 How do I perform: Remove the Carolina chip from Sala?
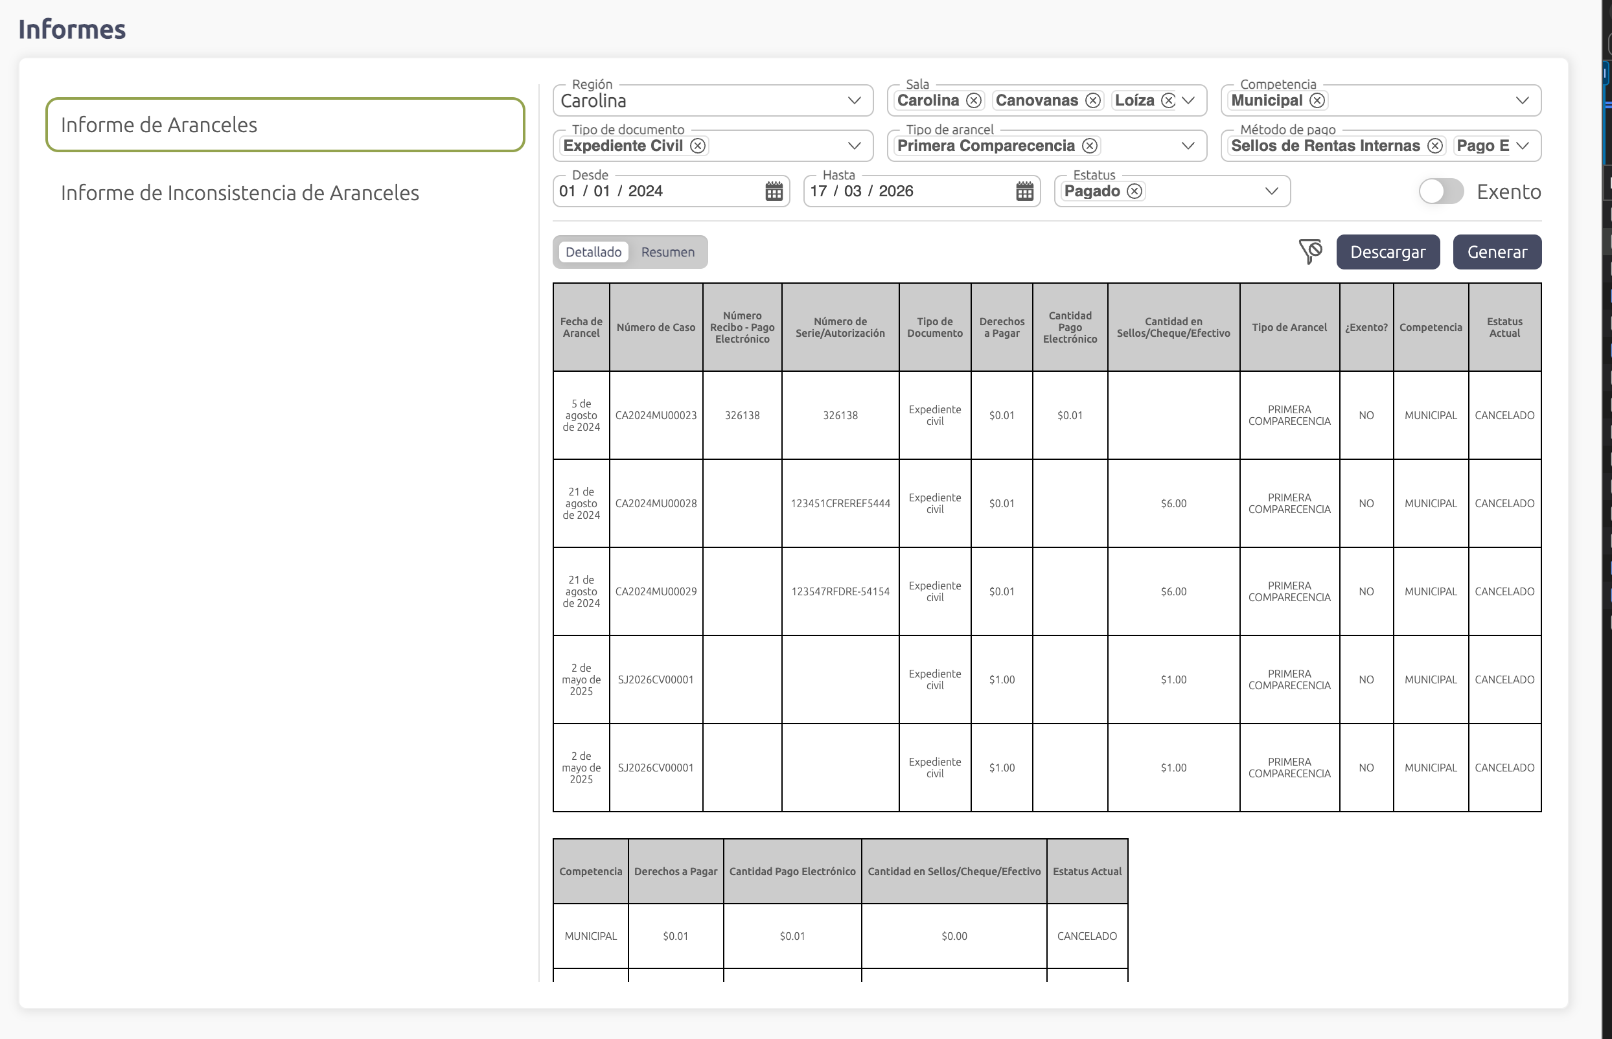tap(973, 100)
